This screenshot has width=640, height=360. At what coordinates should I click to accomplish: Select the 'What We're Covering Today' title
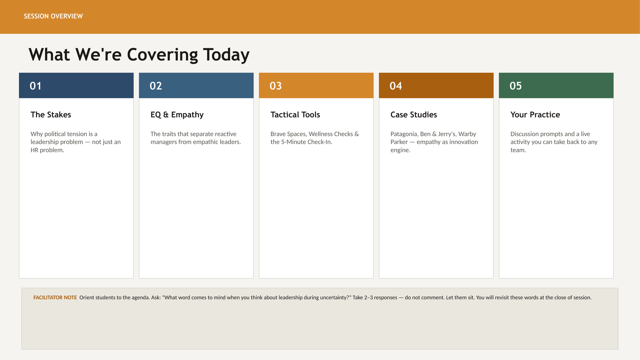click(x=139, y=55)
